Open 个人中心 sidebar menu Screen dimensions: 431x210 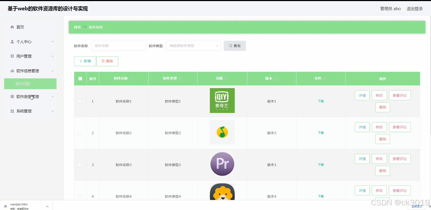click(30, 42)
